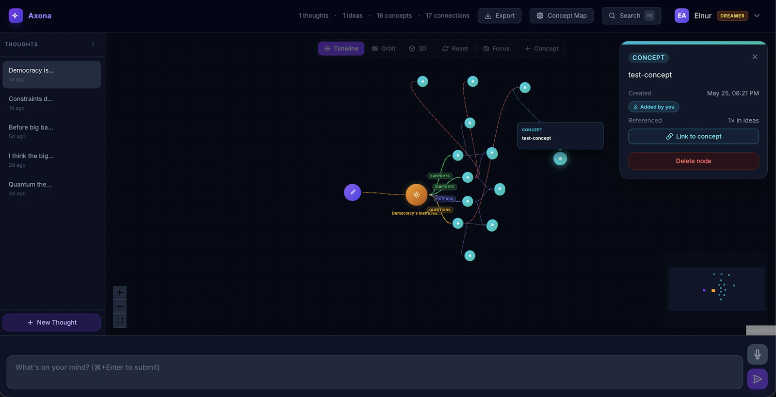Add a new Concept from the toolbar
The width and height of the screenshot is (776, 397).
coord(541,48)
